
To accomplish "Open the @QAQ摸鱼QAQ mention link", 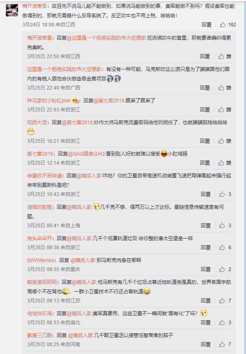I will click(86, 154).
